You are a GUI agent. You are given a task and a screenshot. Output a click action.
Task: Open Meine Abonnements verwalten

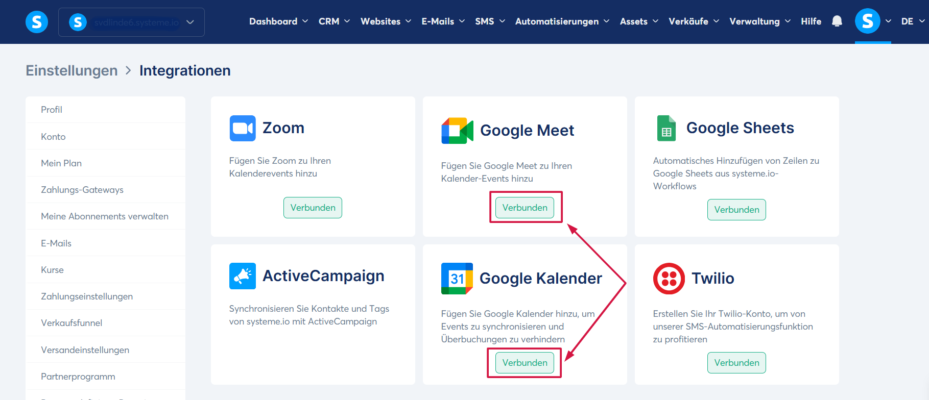point(105,216)
